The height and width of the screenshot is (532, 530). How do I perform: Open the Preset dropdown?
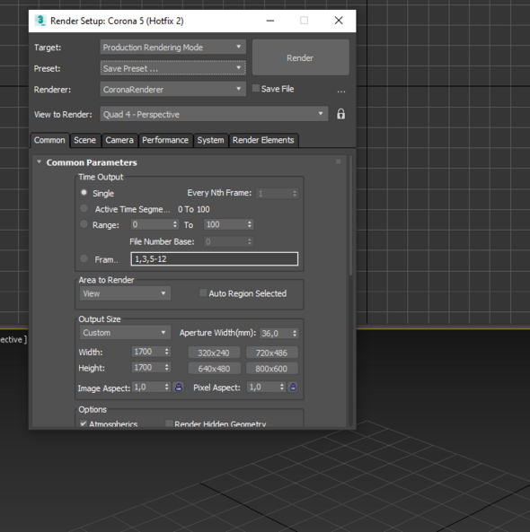[x=173, y=68]
